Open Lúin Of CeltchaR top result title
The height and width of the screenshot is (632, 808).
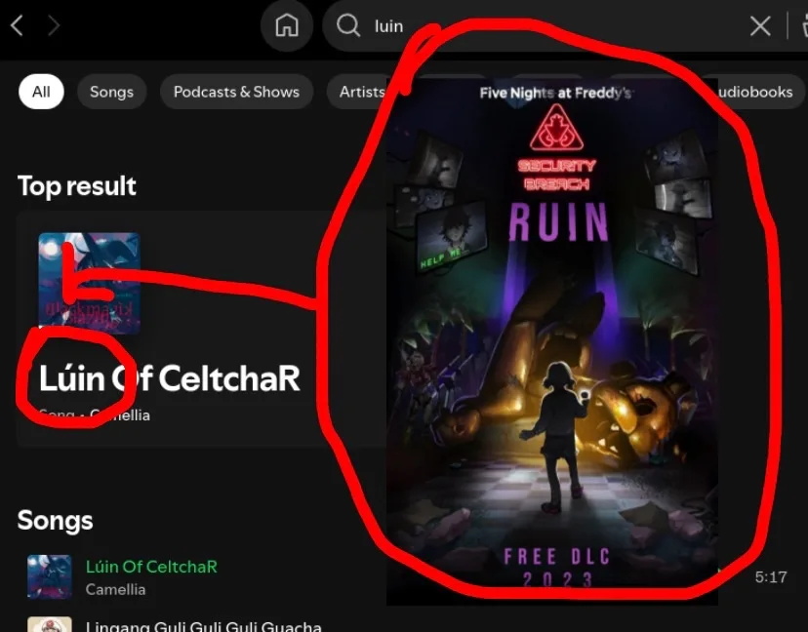click(x=169, y=378)
